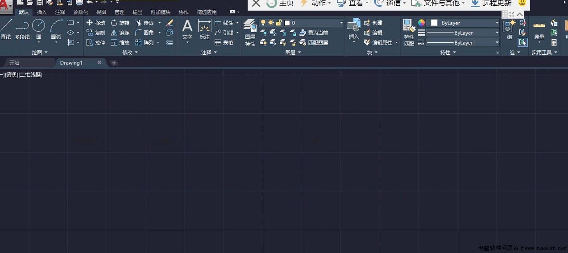Viewport: 568px width, 253px height.
Task: Toggle layer on/off lightbulb icon
Action: pyautogui.click(x=263, y=23)
